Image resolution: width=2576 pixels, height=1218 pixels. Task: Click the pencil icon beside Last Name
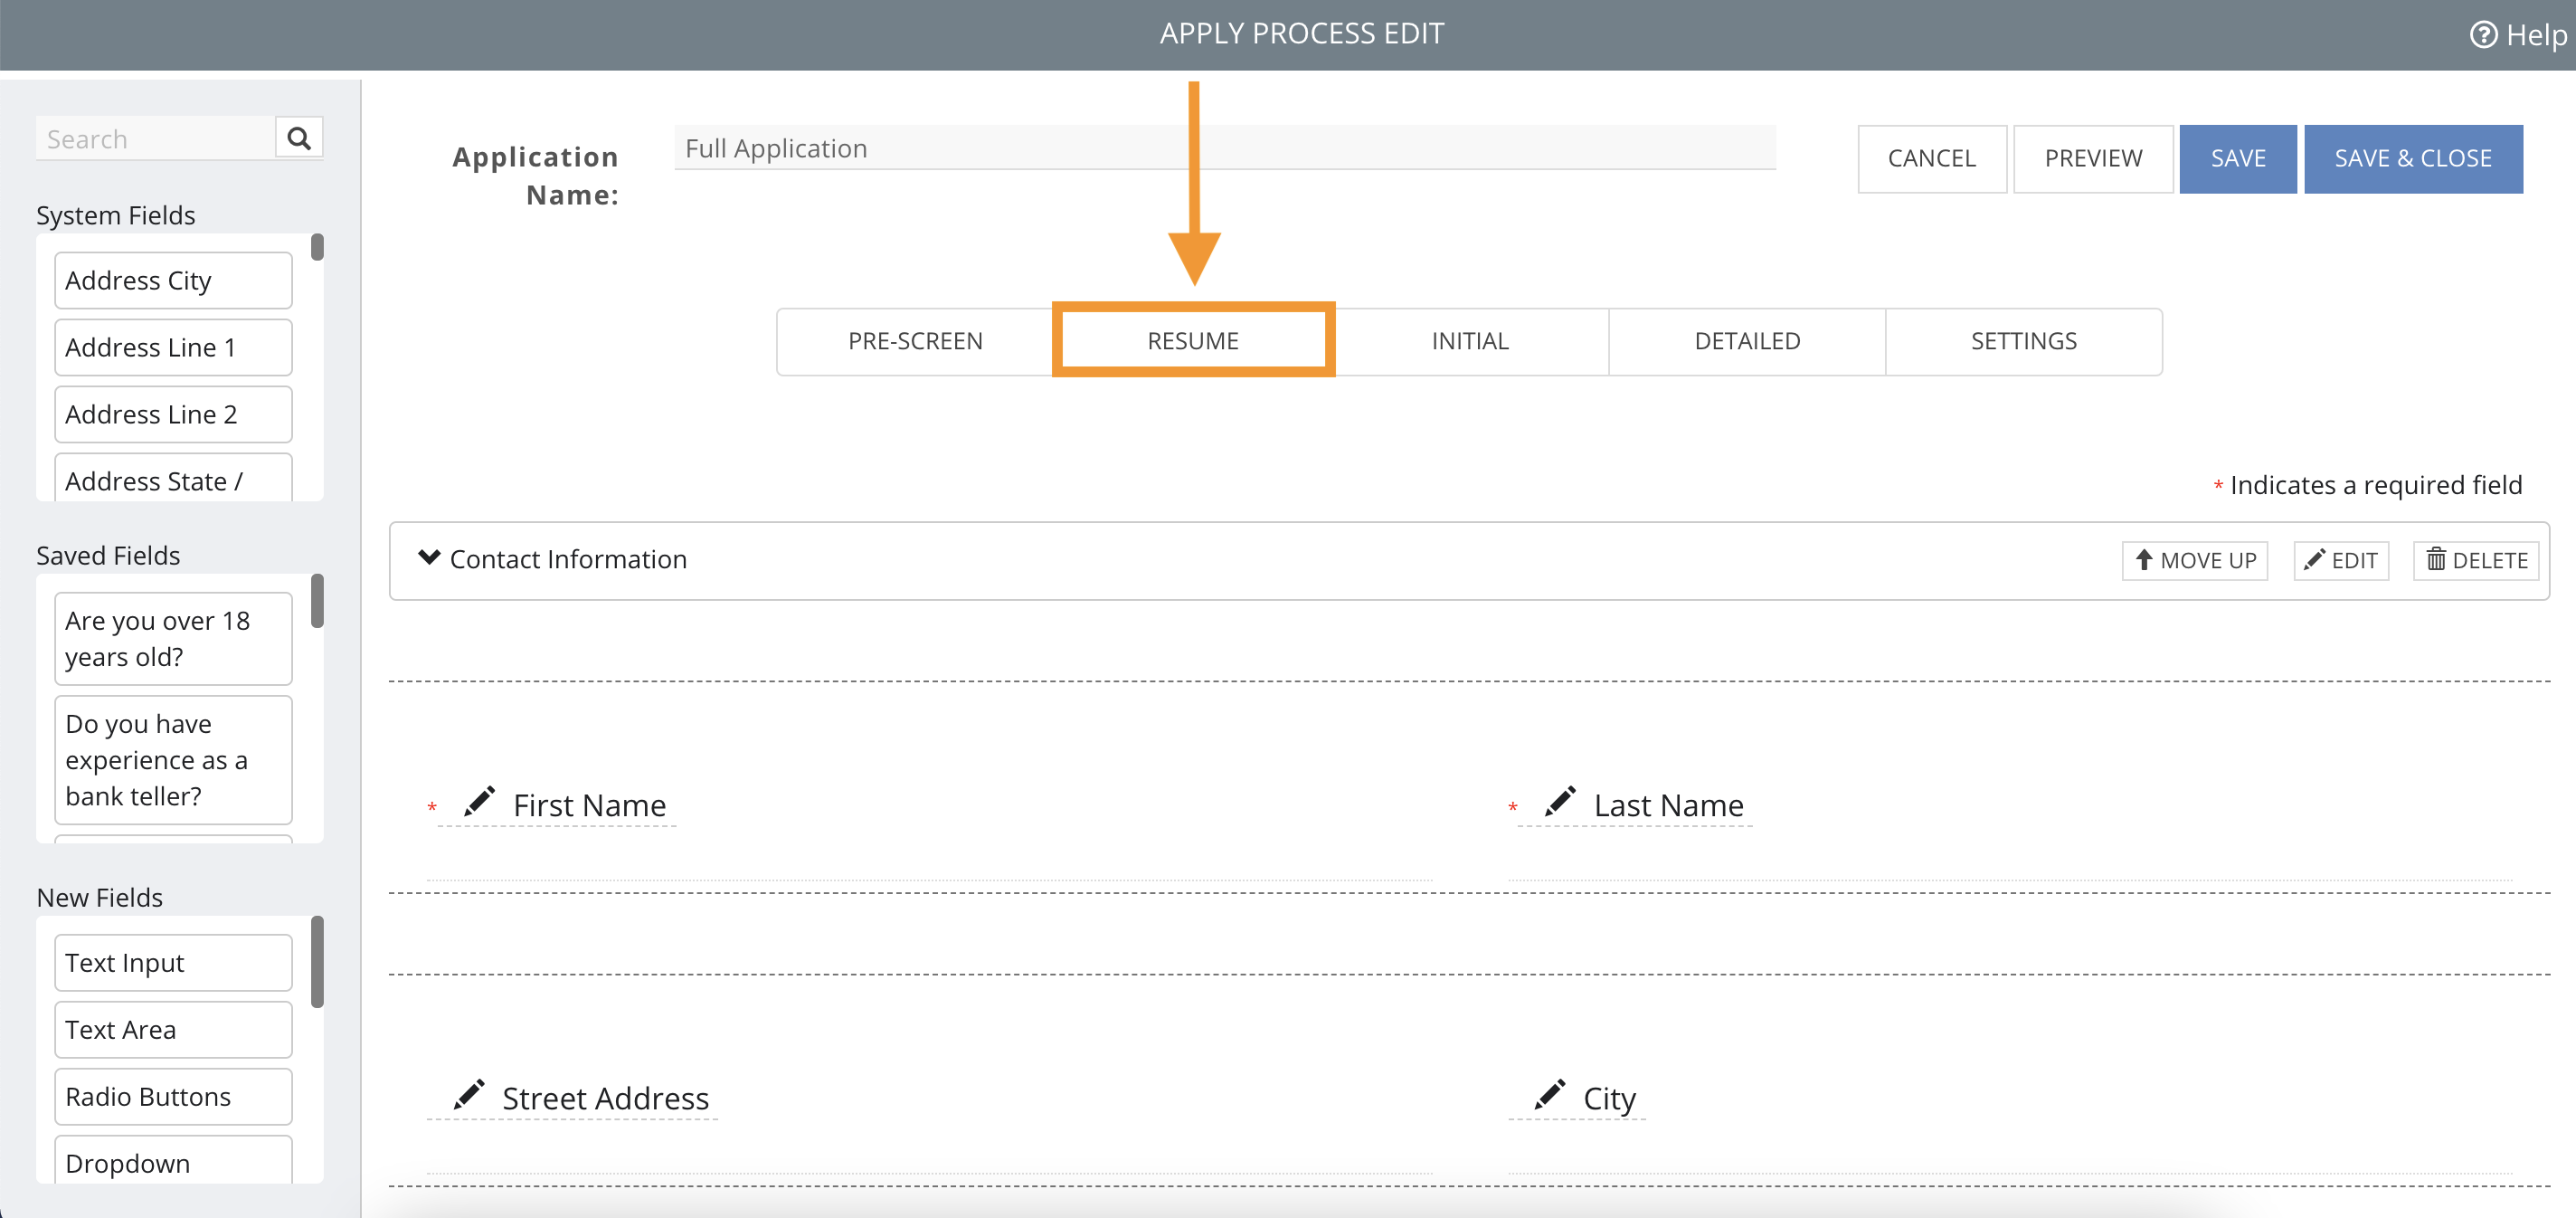point(1561,802)
